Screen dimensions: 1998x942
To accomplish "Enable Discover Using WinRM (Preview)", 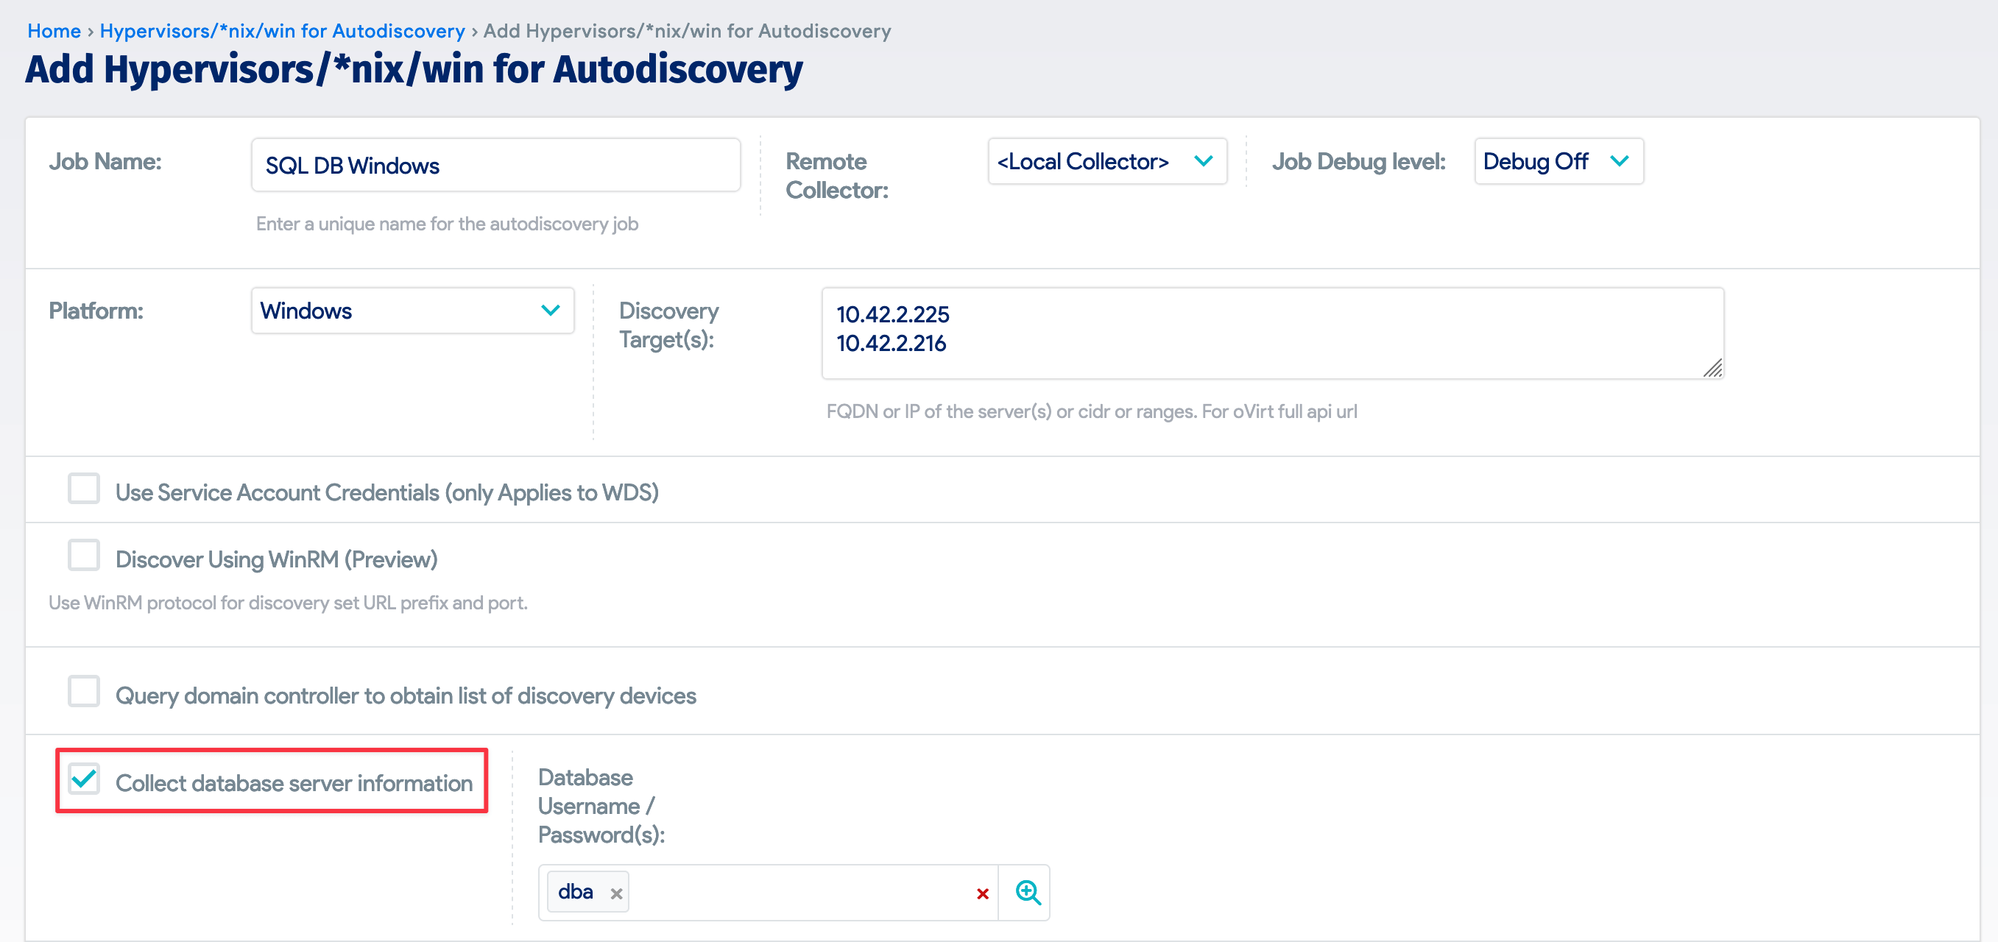I will [x=83, y=555].
